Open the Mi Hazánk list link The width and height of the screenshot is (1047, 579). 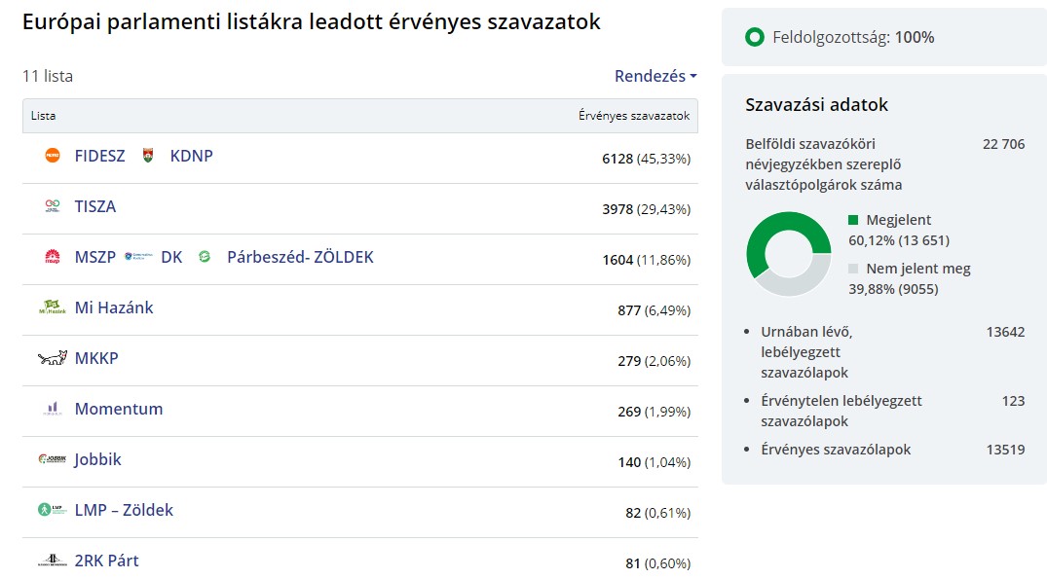(114, 308)
